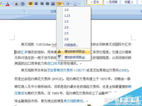The image size is (142, 106).
Task: Align text left in the paragraph group
Action: tap(31, 4)
